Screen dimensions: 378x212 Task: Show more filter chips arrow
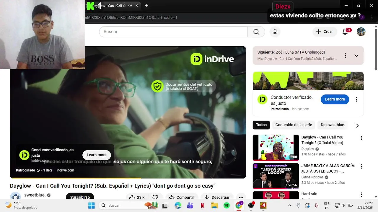(357, 125)
